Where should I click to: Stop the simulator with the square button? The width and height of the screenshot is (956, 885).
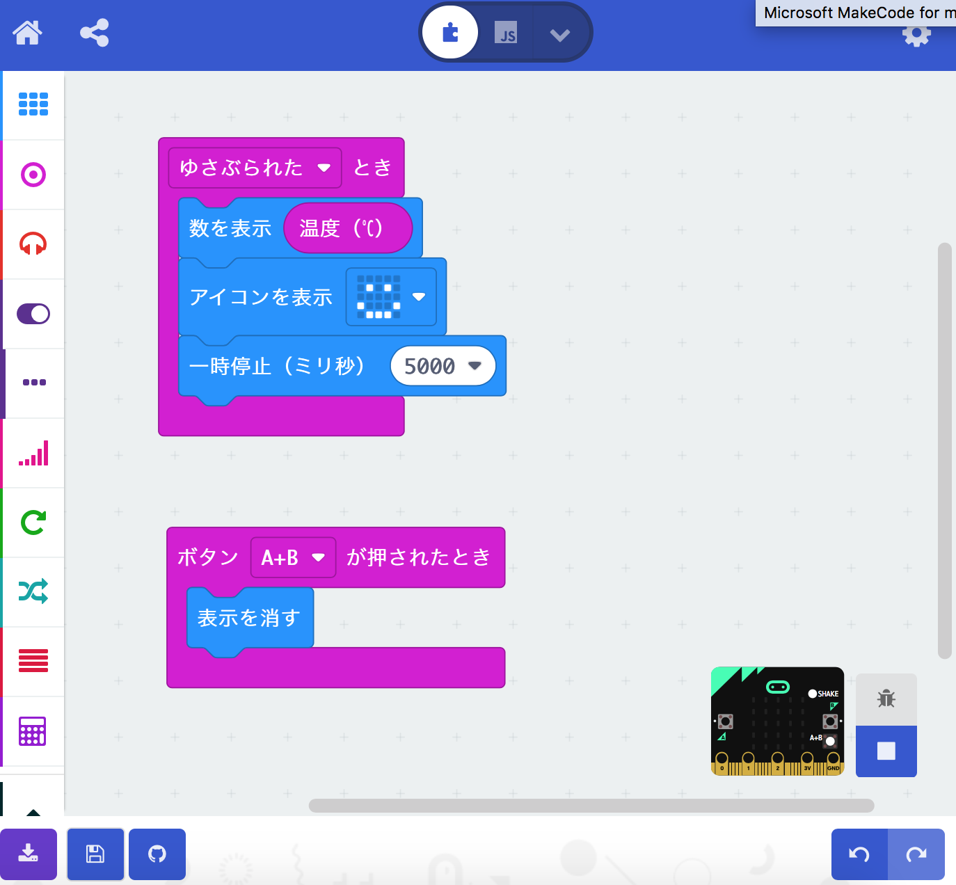pos(886,751)
